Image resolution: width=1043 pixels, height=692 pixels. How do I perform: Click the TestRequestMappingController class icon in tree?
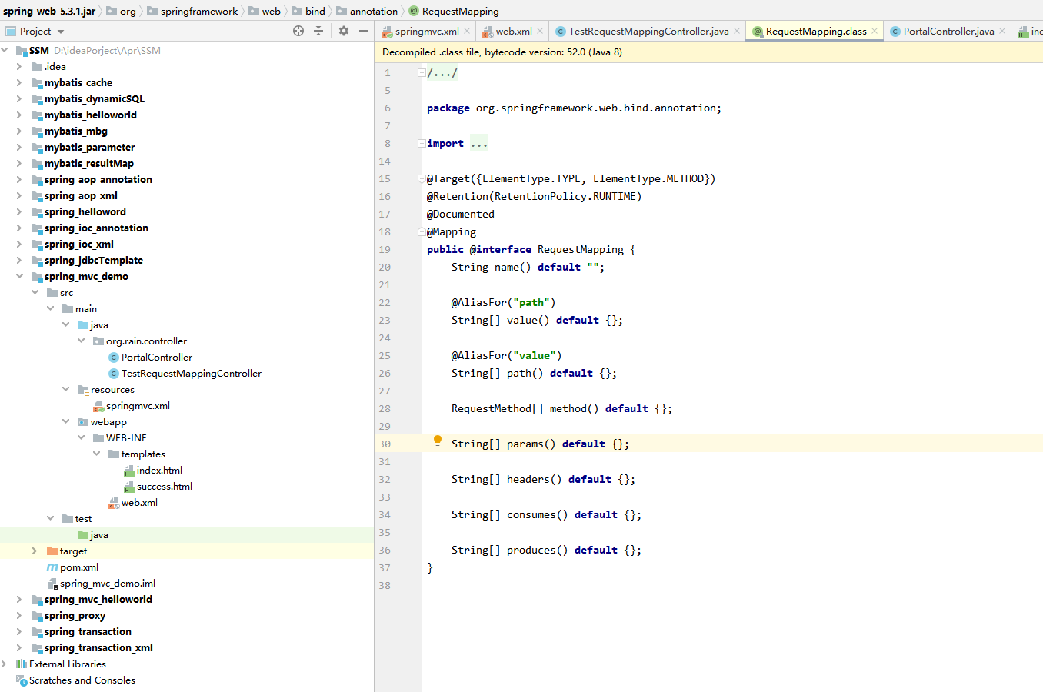(114, 374)
